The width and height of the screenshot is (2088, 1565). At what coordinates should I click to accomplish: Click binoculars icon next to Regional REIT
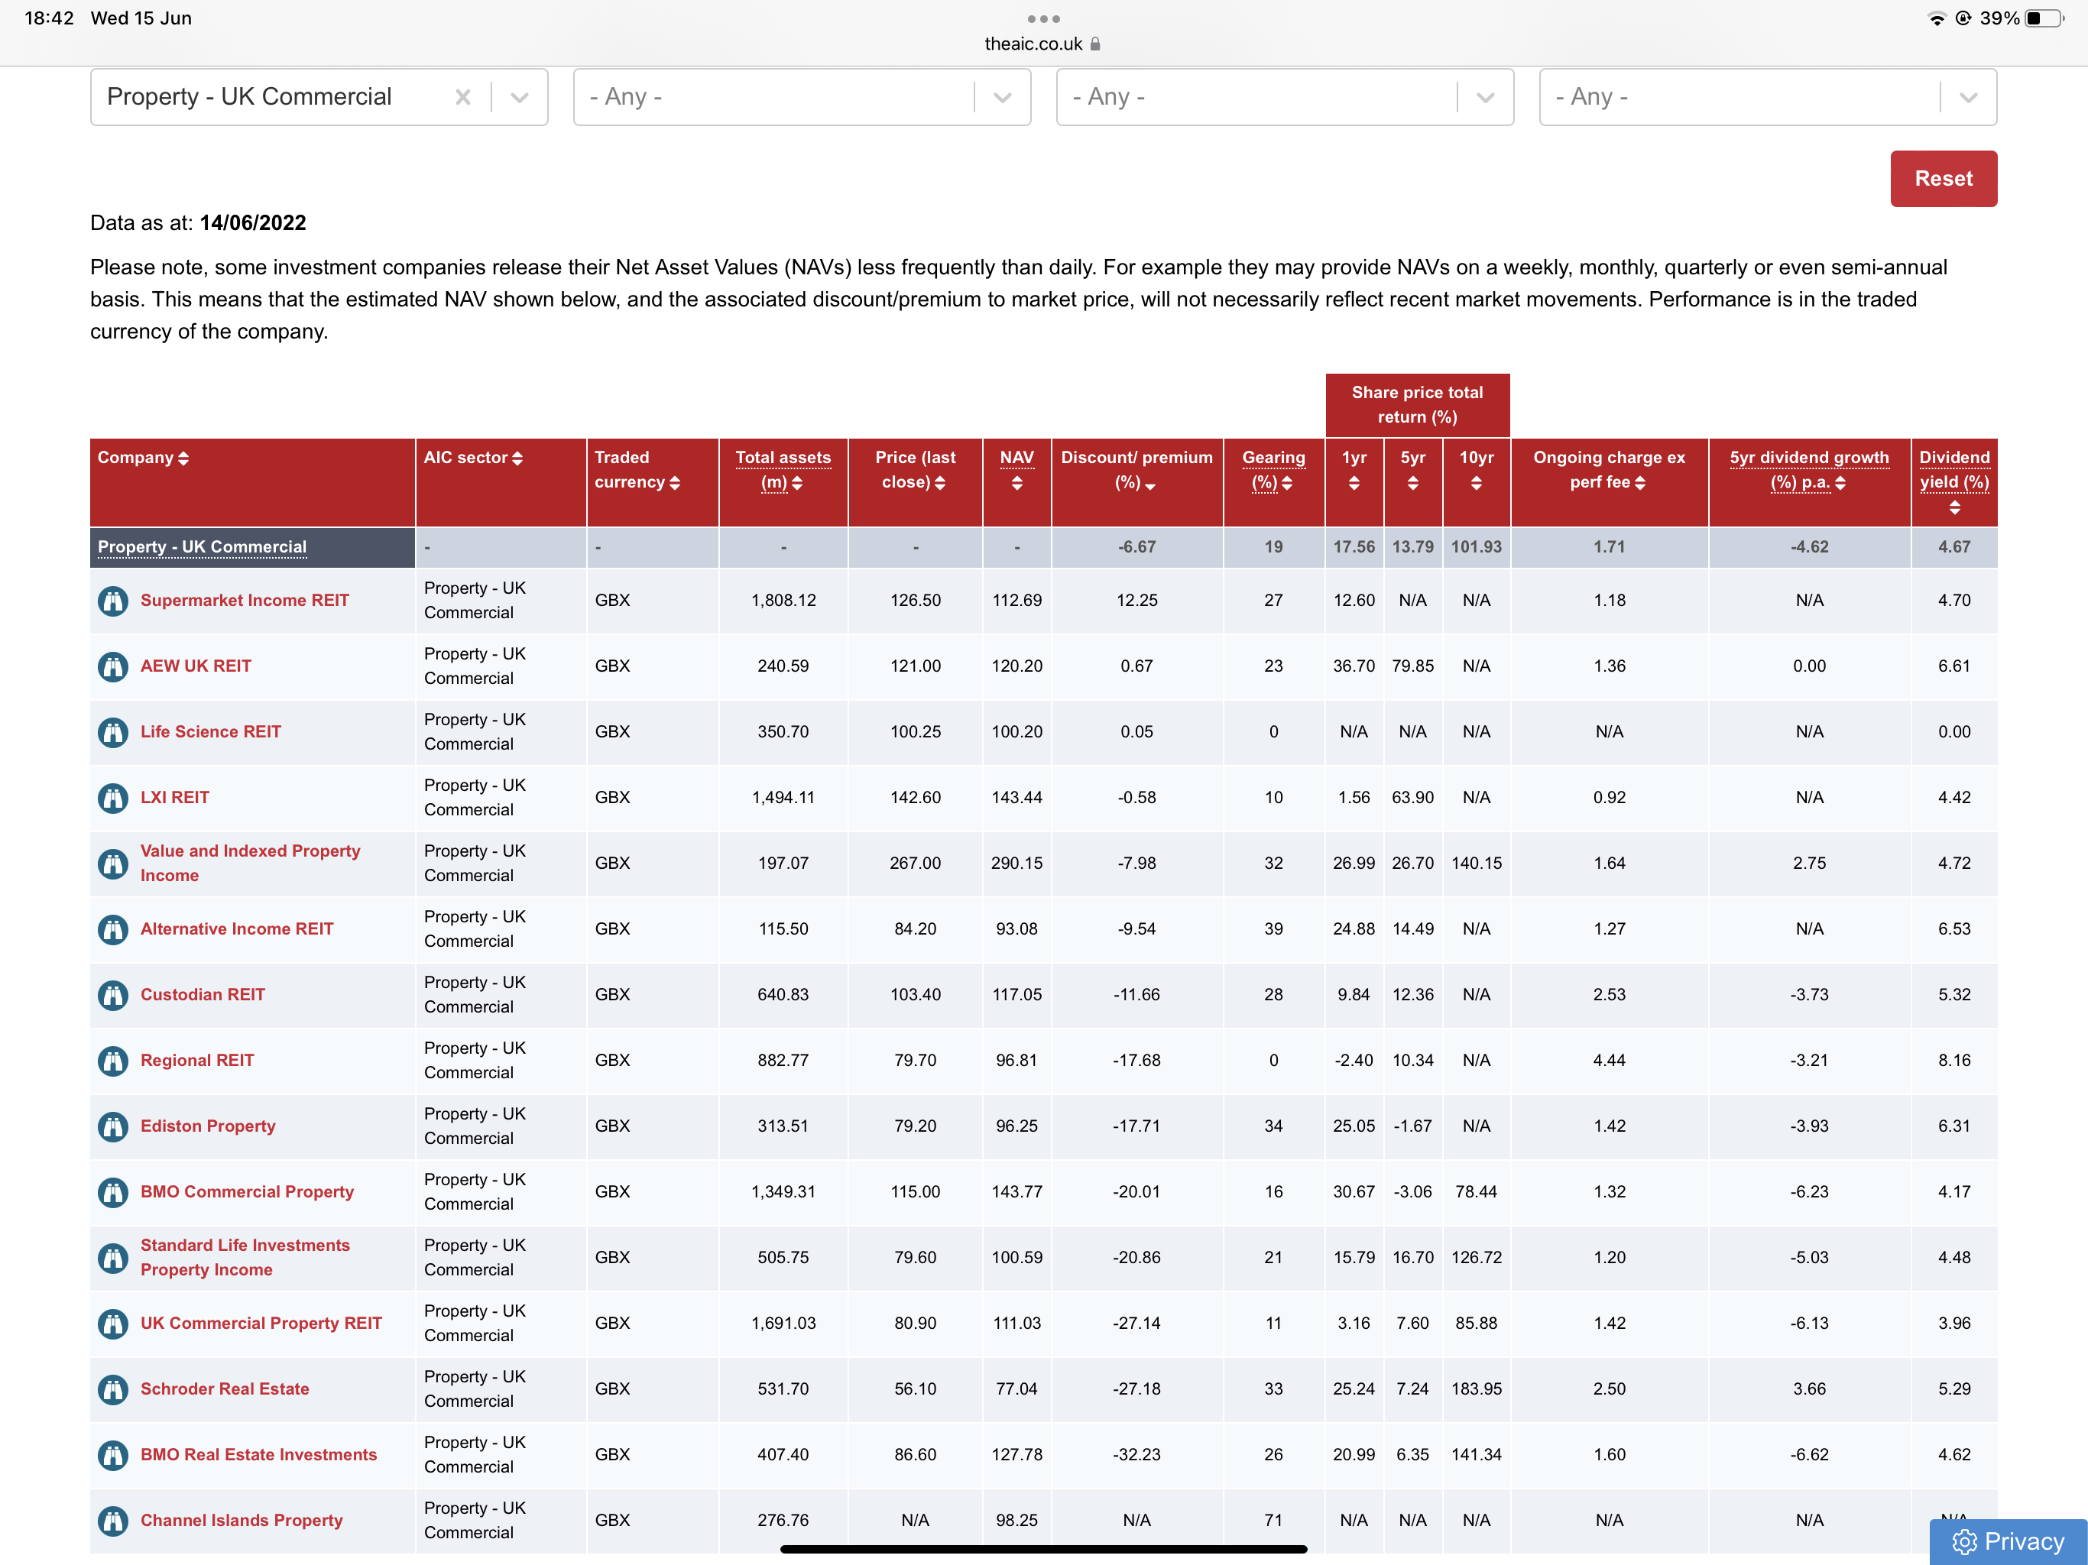113,1061
